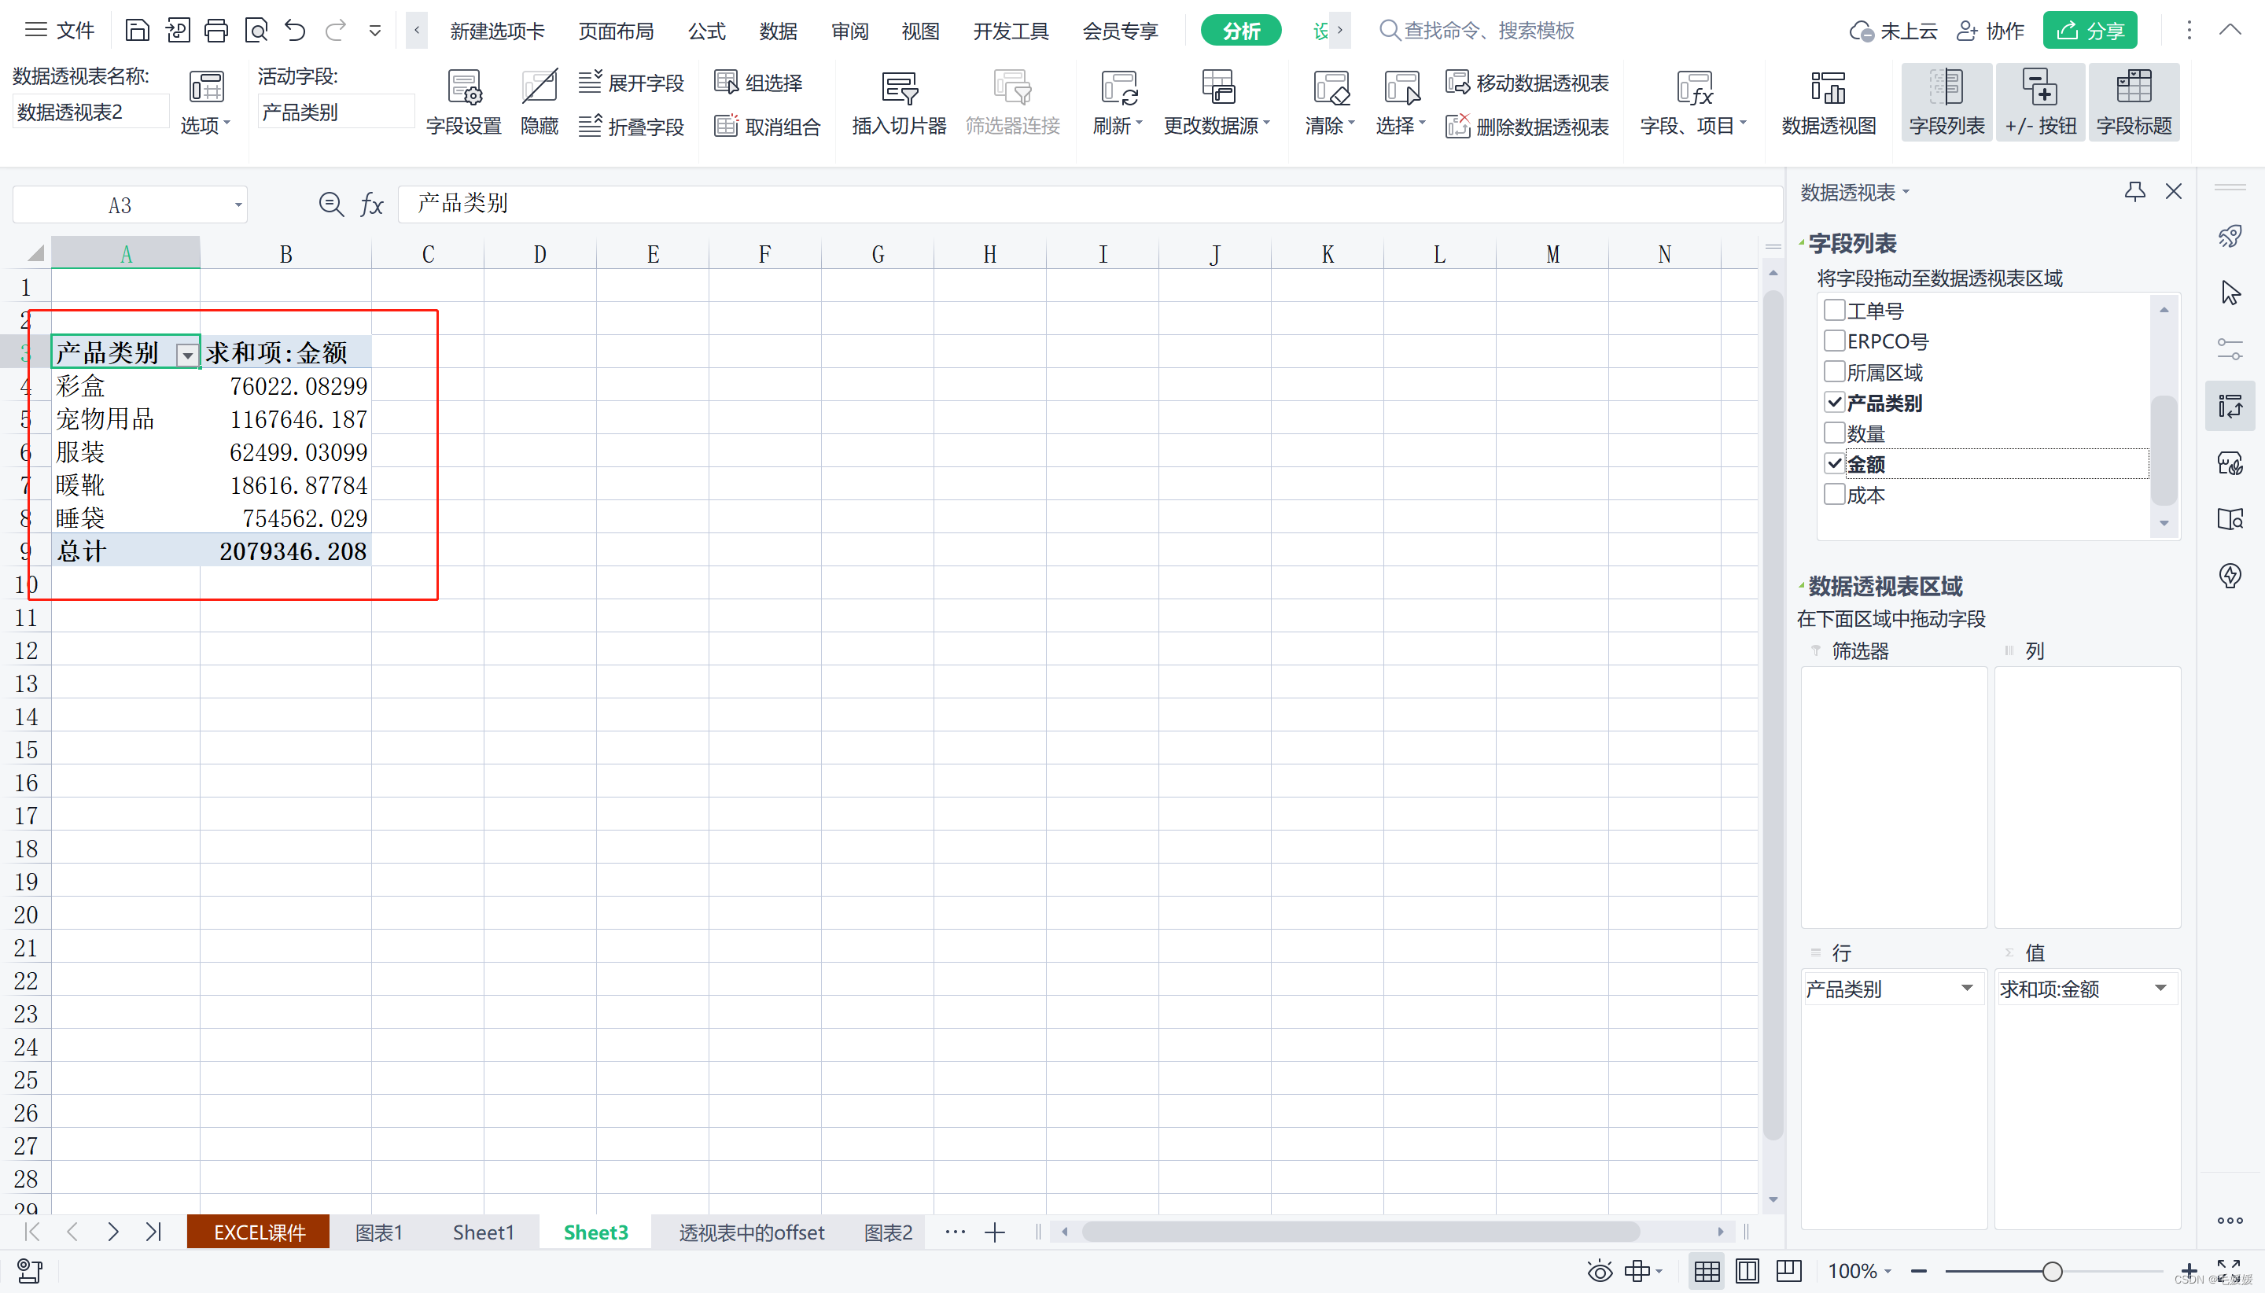Viewport: 2265px width, 1293px height.
Task: Switch to 数据 ribbon tab
Action: [778, 31]
